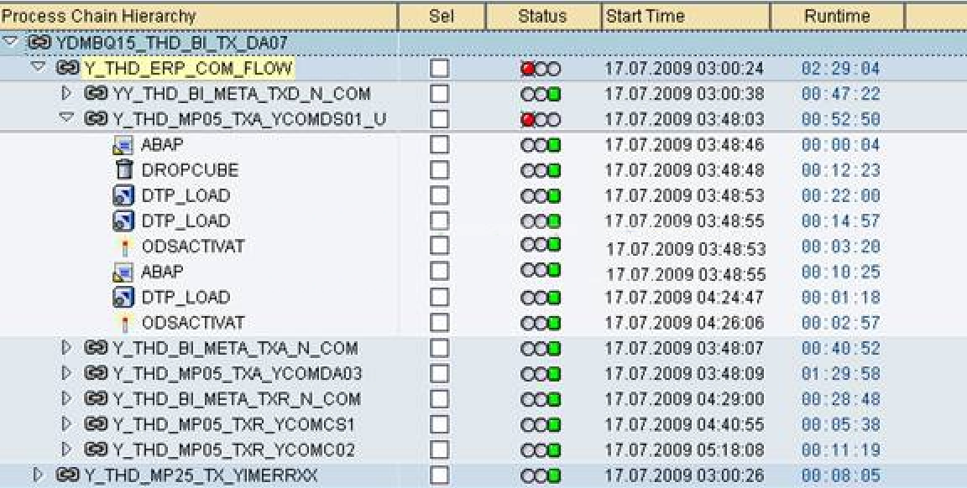Click the ABAP program icon started at 03:48:46
This screenshot has width=967, height=488.
pyautogui.click(x=123, y=145)
